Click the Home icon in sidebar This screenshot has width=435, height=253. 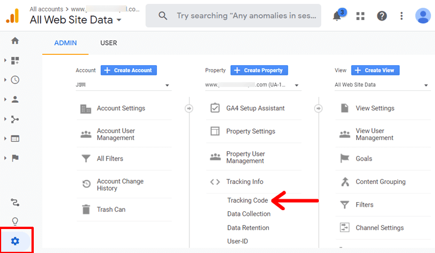click(15, 41)
